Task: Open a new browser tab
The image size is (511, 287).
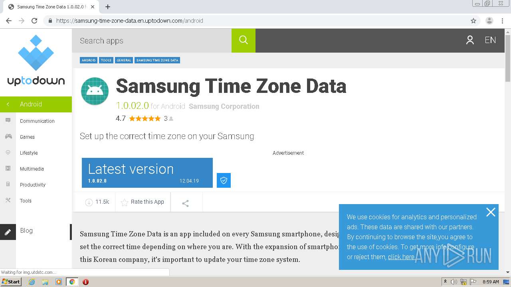Action: (107, 7)
